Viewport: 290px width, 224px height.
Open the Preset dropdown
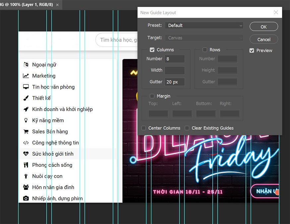pos(204,25)
